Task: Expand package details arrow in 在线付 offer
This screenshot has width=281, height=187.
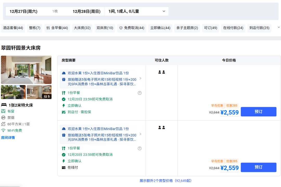Action: click(140, 134)
